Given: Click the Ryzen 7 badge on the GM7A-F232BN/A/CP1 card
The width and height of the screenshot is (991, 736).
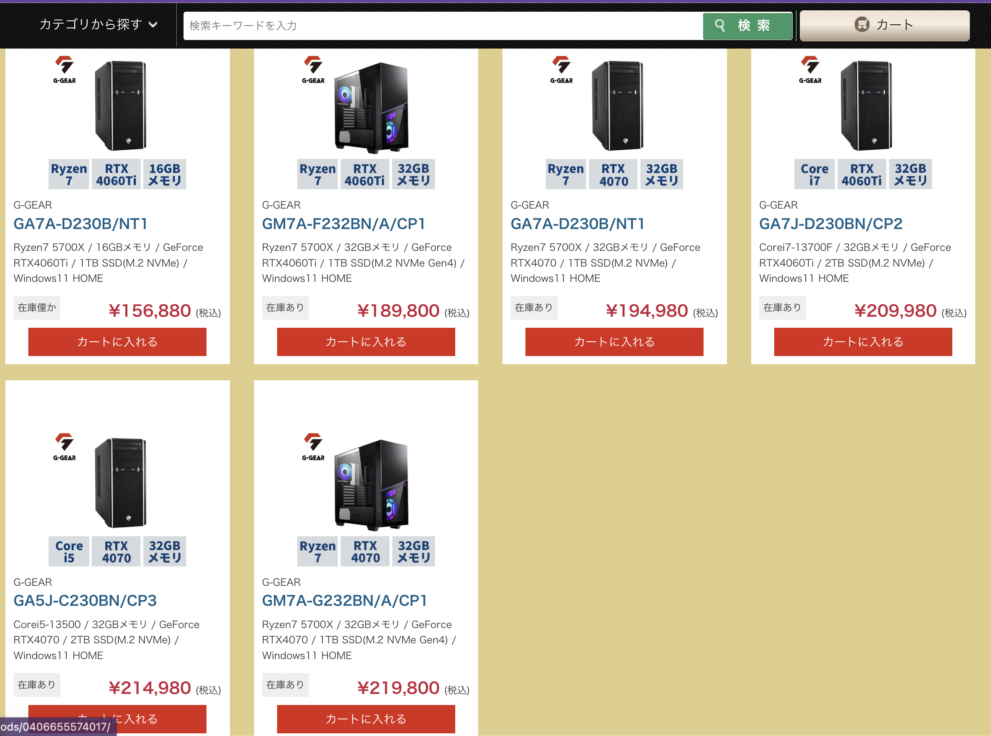Looking at the screenshot, I should (318, 174).
